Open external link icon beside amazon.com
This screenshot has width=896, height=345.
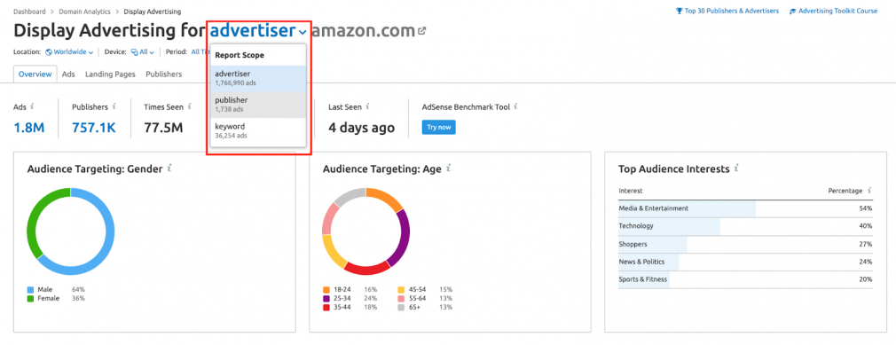pyautogui.click(x=422, y=31)
